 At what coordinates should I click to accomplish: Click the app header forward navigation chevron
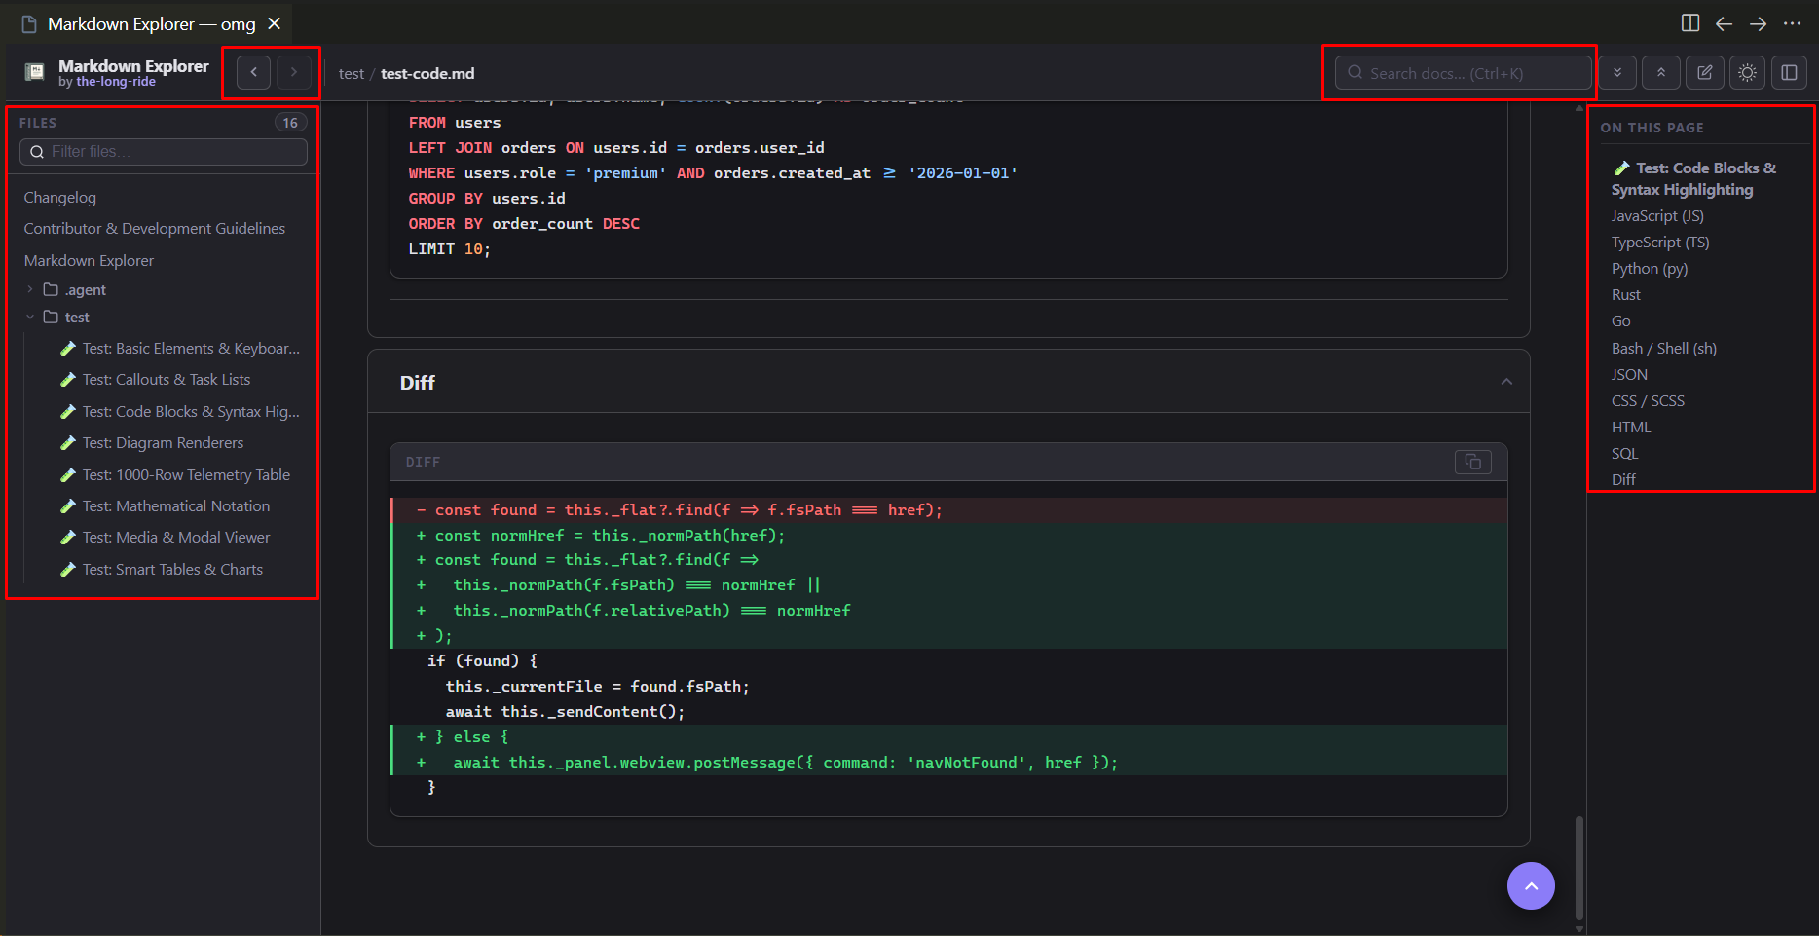[294, 72]
